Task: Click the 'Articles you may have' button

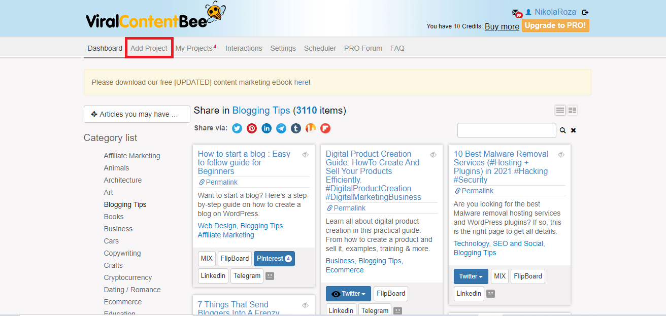Action: 137,114
